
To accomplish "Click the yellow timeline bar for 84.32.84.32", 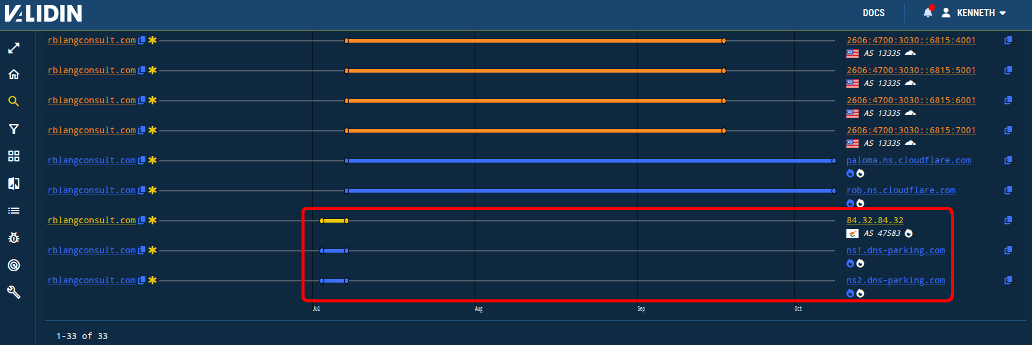I will (334, 221).
